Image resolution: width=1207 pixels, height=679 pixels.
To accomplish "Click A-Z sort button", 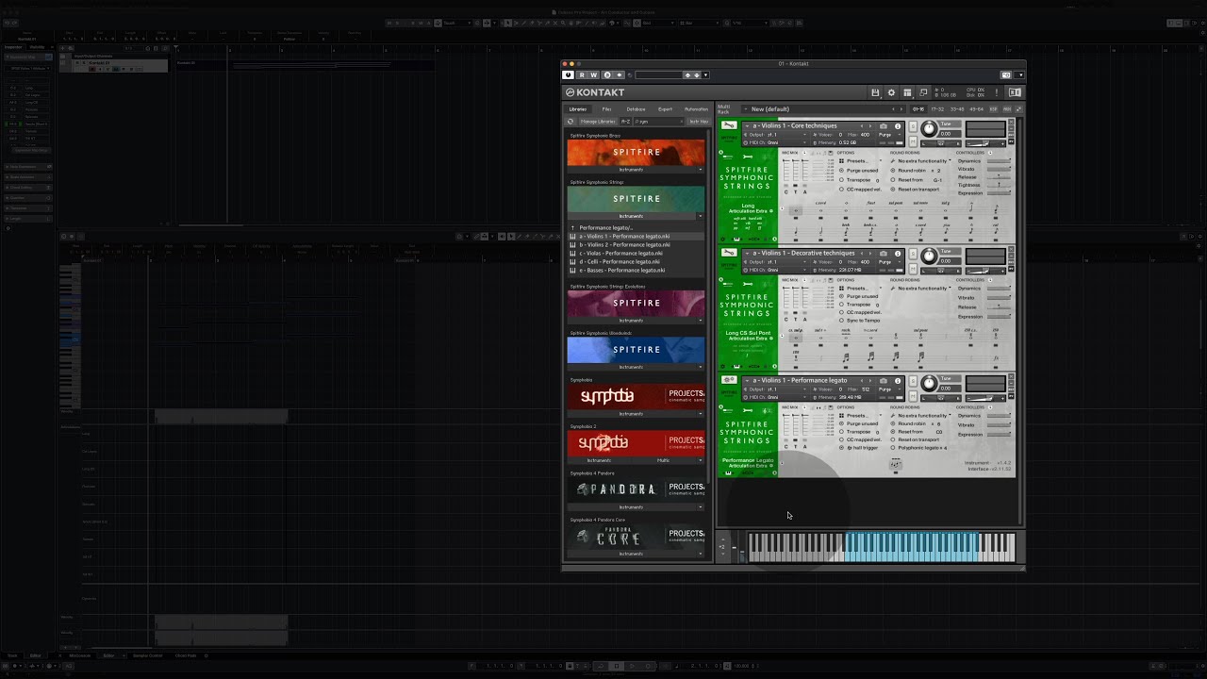I will pyautogui.click(x=625, y=122).
